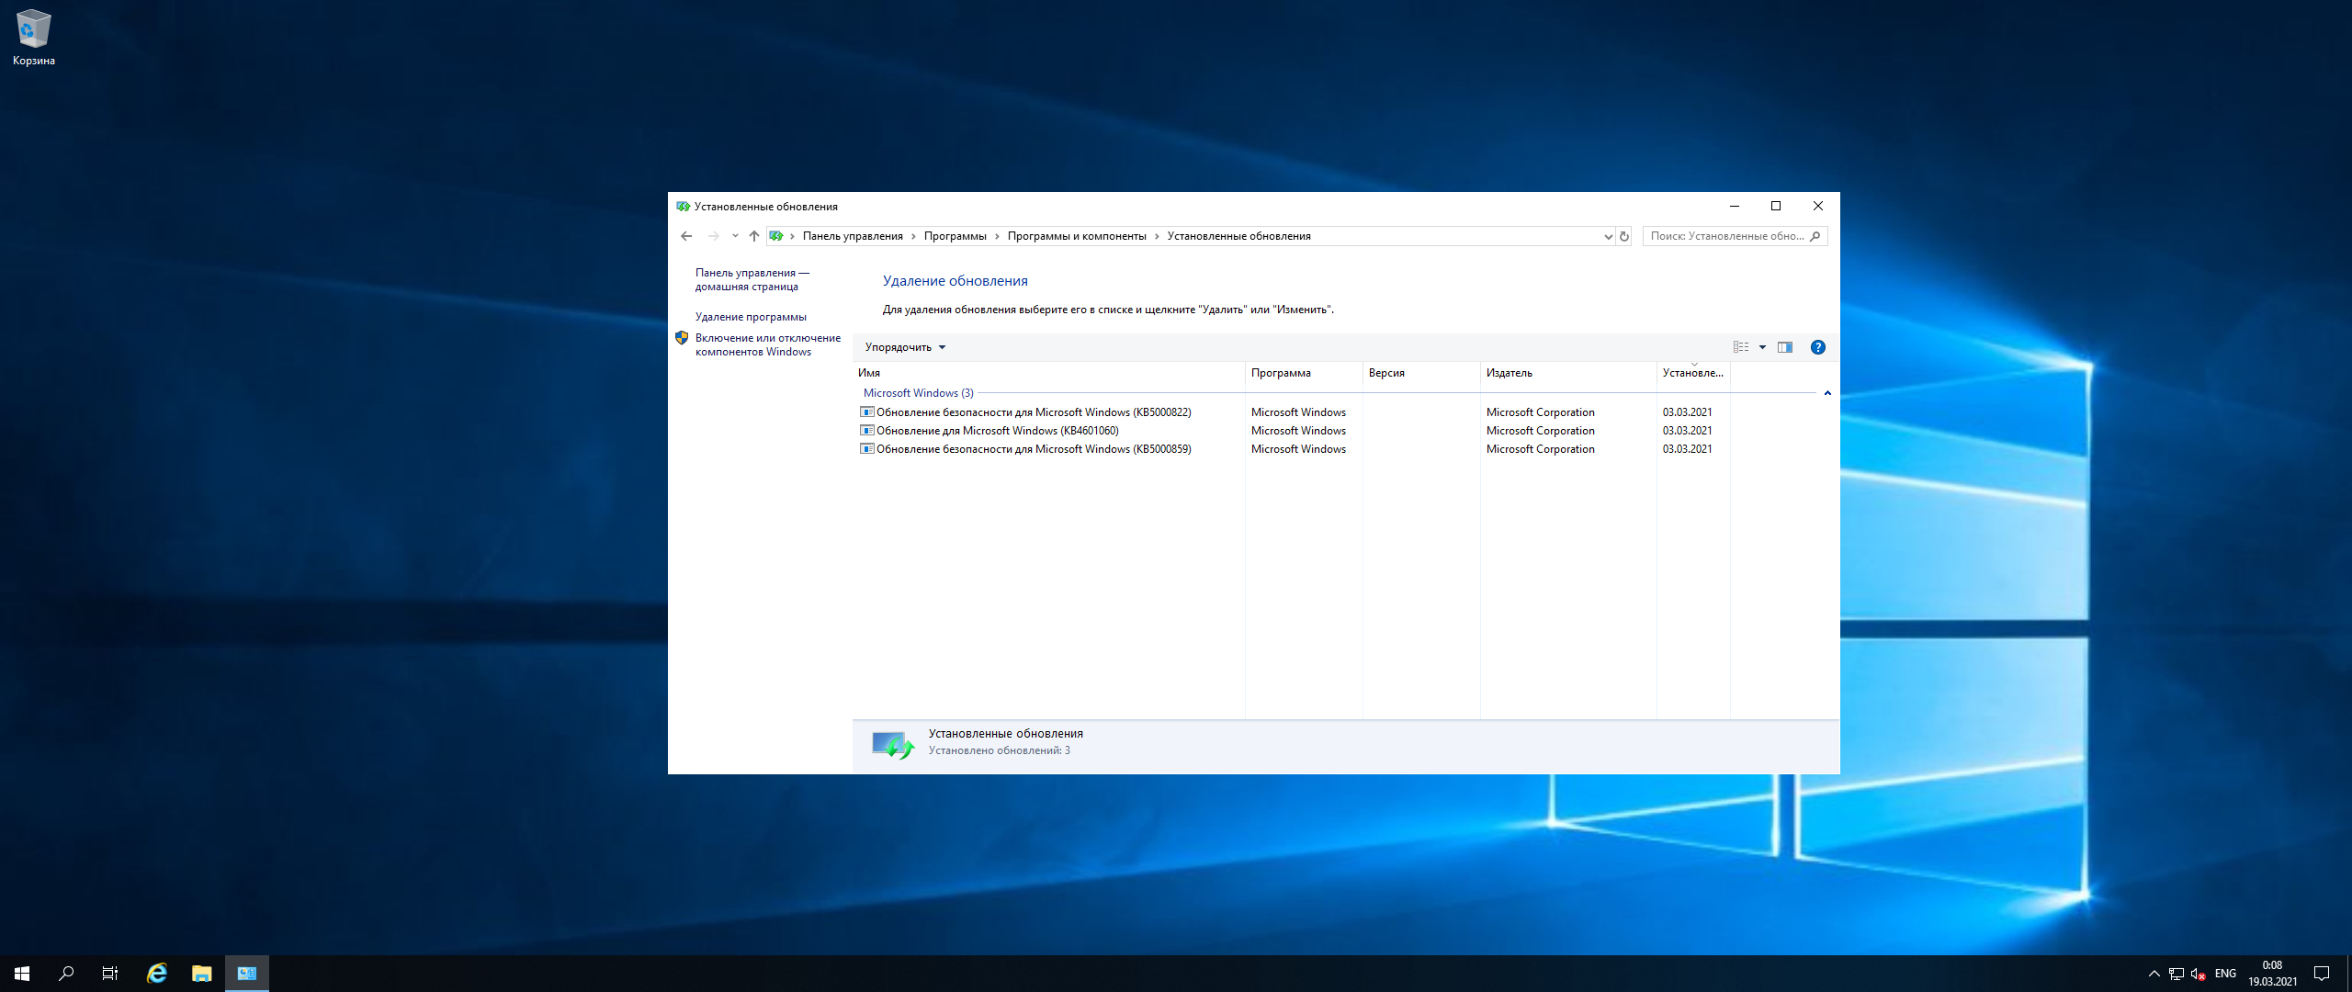Sort by Версия column header

click(x=1421, y=373)
